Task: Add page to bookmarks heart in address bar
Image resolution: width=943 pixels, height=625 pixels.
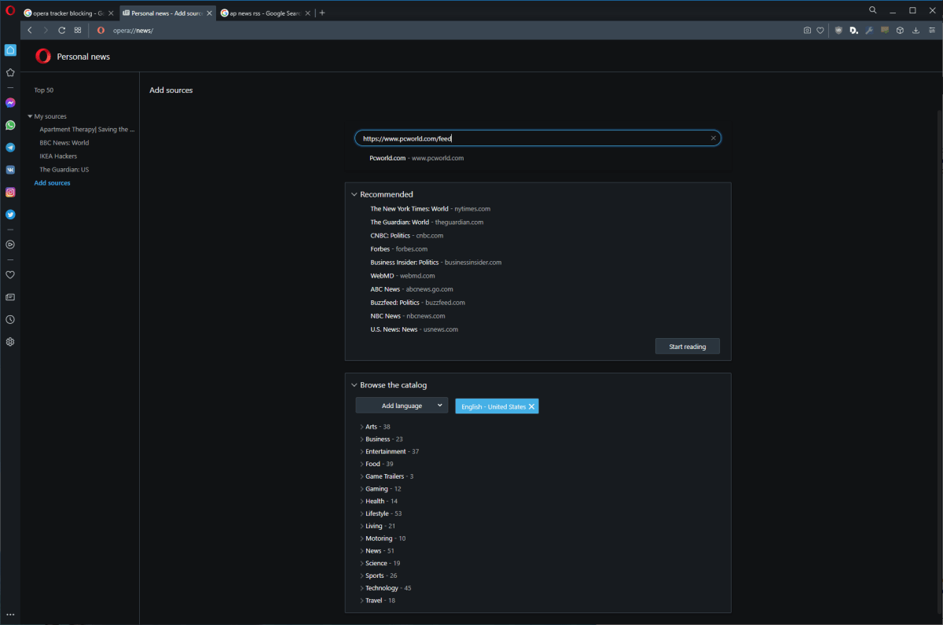Action: [820, 31]
